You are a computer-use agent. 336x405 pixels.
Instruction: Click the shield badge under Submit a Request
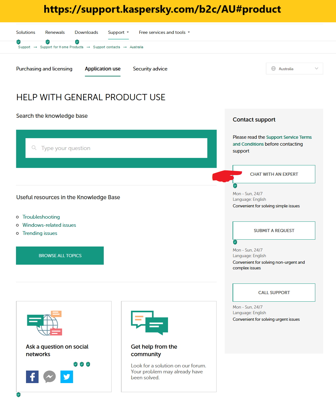pos(235,242)
